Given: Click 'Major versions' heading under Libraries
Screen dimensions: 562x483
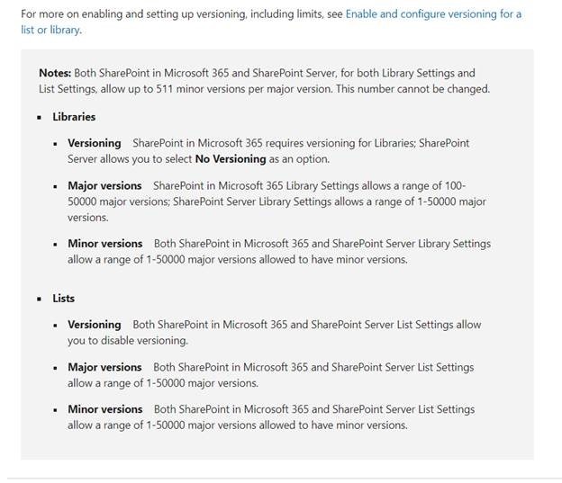Looking at the screenshot, I should tap(104, 185).
